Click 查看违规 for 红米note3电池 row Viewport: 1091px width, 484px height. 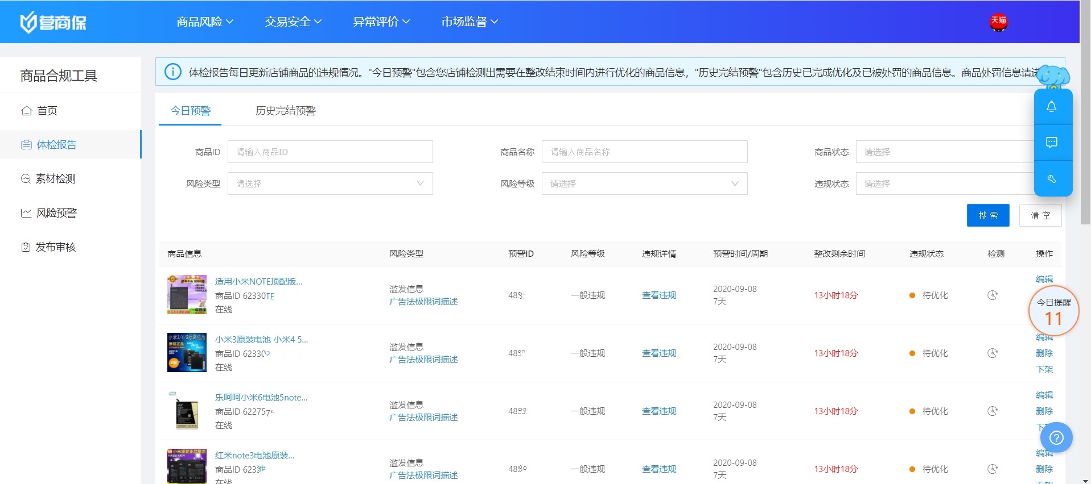tap(659, 469)
